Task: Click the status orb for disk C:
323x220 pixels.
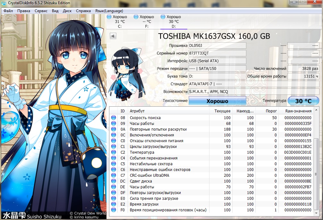Action: tap(109, 17)
